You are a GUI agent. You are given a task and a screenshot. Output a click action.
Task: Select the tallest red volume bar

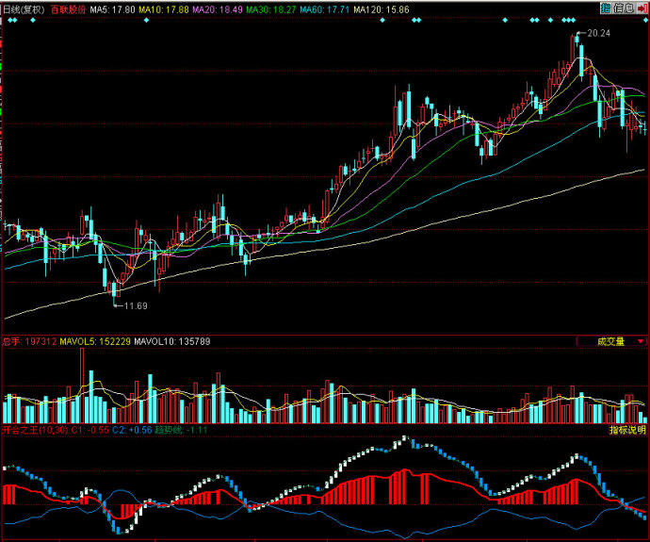pyautogui.click(x=82, y=386)
